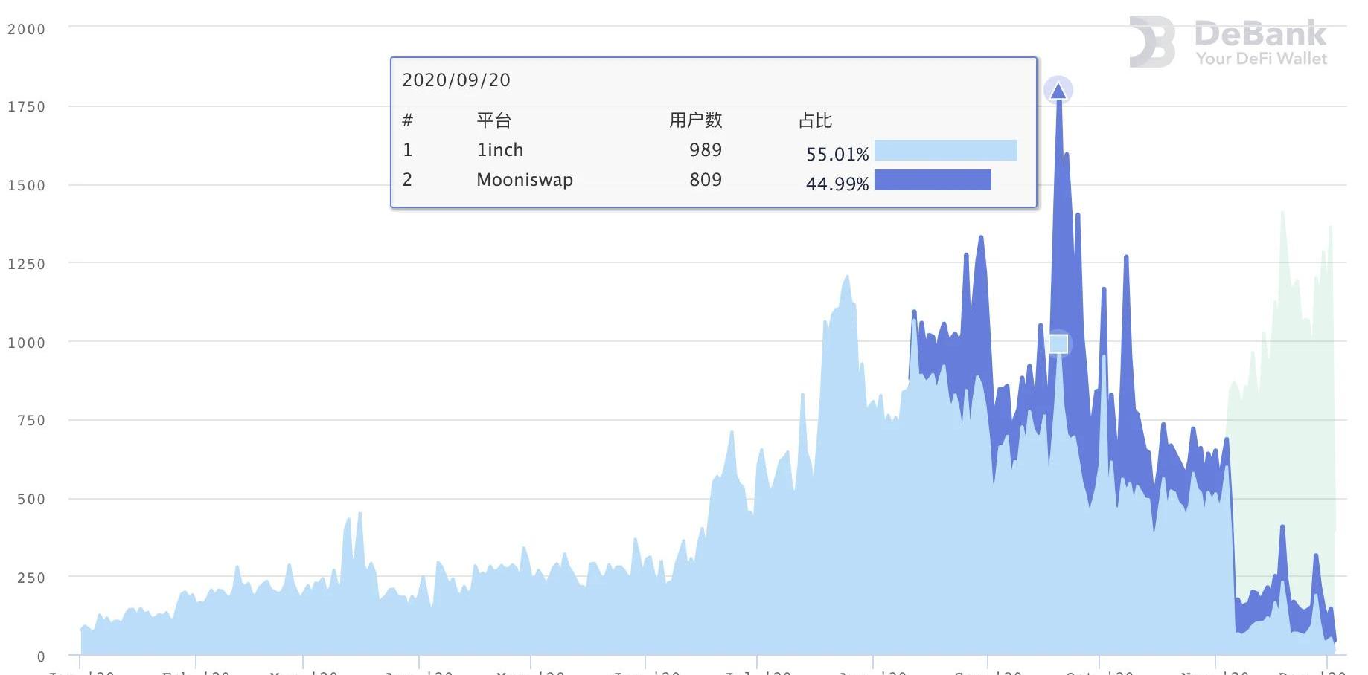Click the 989 user count value

click(705, 150)
